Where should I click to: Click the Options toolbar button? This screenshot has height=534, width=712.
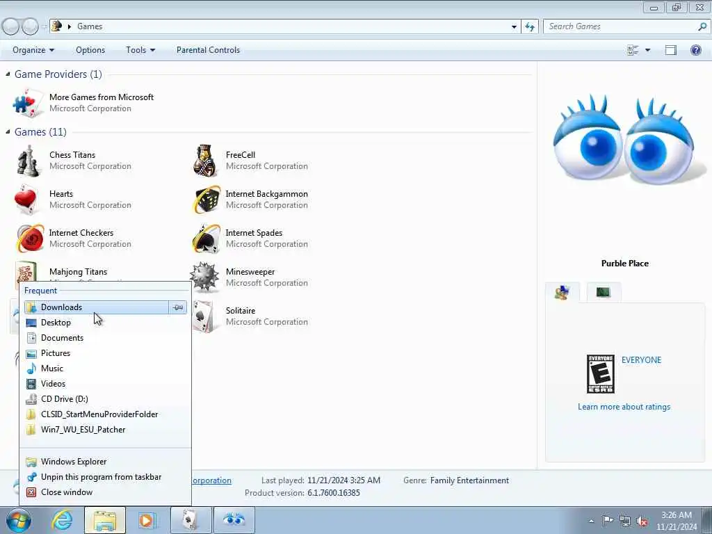90,50
